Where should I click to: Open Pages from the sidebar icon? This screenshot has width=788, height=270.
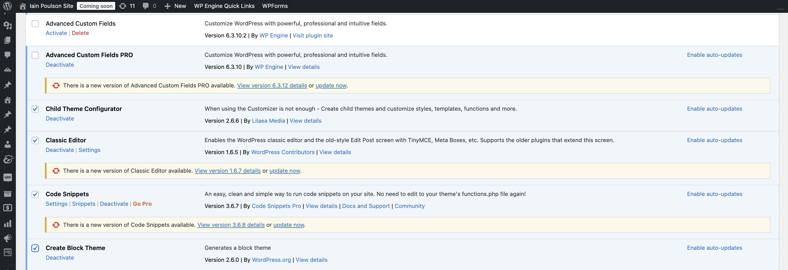8,40
